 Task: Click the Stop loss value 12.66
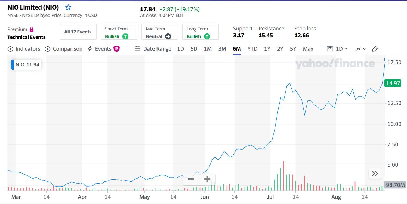[x=302, y=36]
